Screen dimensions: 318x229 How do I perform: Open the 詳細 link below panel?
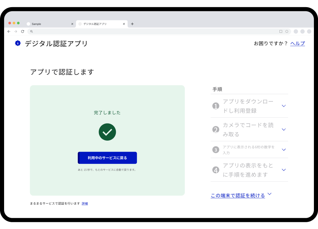point(85,204)
